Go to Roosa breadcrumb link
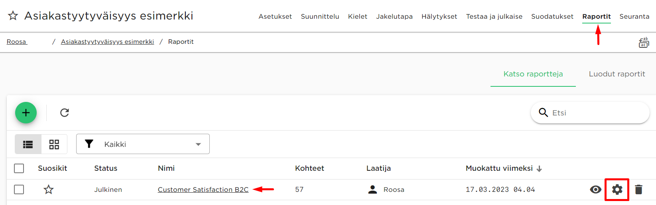 (17, 42)
